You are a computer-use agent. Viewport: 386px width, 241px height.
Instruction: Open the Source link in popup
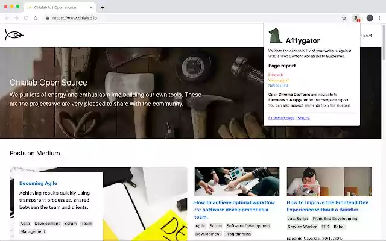pyautogui.click(x=303, y=118)
